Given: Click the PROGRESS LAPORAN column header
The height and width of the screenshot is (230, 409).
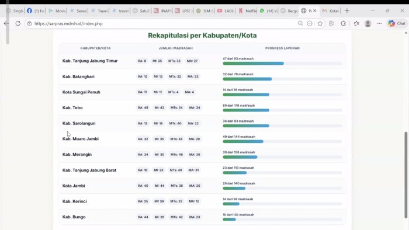Looking at the screenshot, I should coord(282,48).
